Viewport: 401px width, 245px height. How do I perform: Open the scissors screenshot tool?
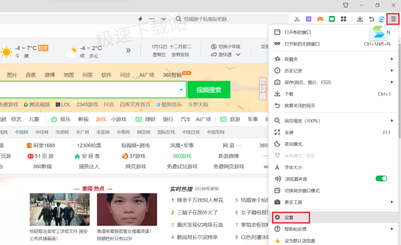(297, 19)
